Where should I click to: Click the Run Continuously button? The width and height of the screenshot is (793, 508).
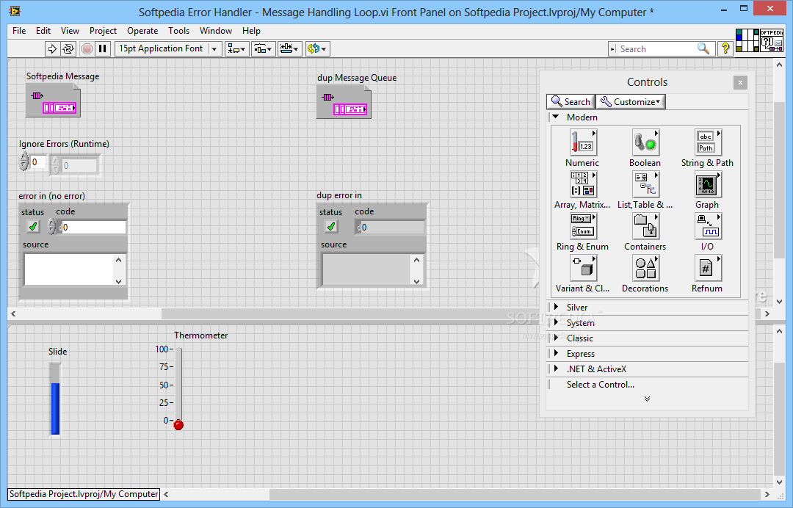pyautogui.click(x=68, y=48)
